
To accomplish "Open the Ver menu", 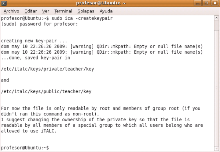I will coord(46,11).
